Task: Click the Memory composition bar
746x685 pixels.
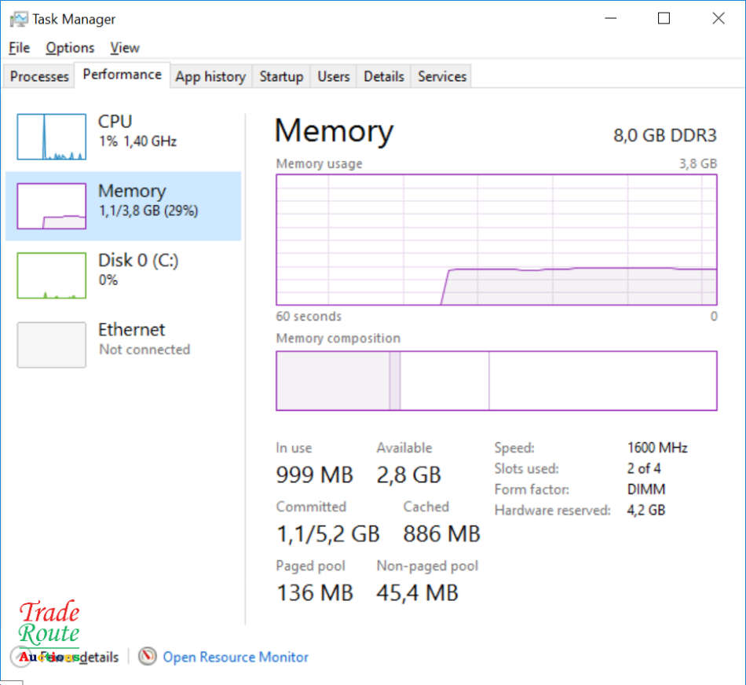Action: coord(496,380)
